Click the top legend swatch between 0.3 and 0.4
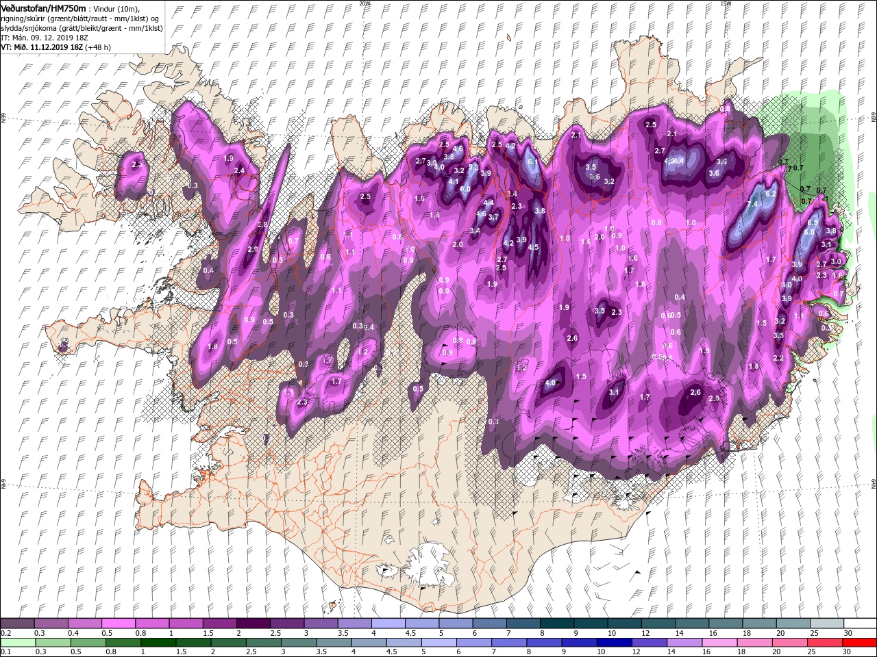This screenshot has width=877, height=657. click(x=51, y=623)
